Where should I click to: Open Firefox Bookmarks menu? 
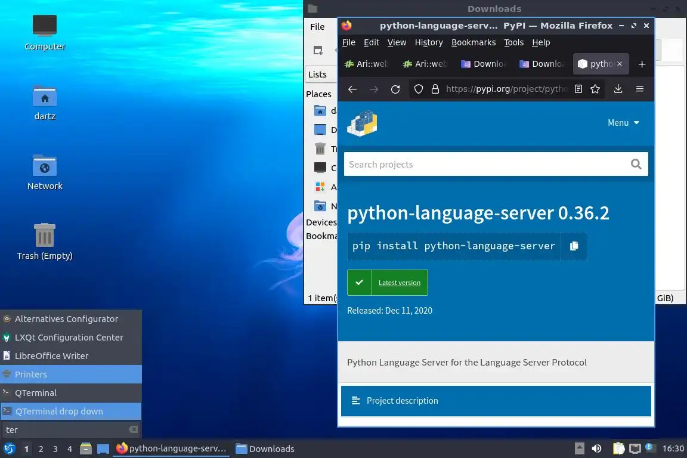point(473,42)
